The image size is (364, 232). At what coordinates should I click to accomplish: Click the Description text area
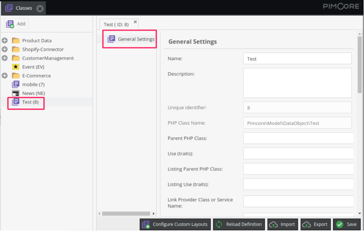click(x=297, y=83)
